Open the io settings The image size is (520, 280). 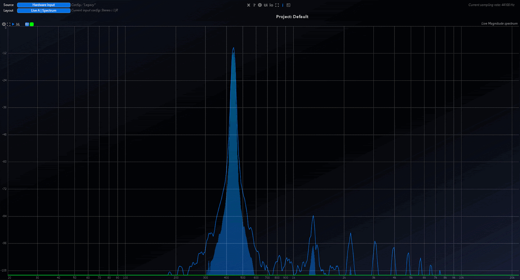(x=271, y=5)
